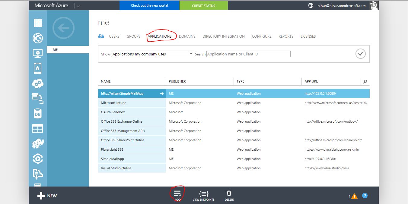Switch to the REPORTS tab

[x=286, y=36]
